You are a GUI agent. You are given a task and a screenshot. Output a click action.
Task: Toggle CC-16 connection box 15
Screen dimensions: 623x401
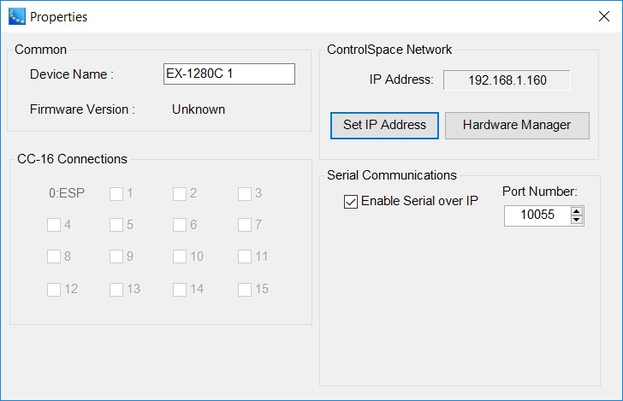click(x=245, y=290)
